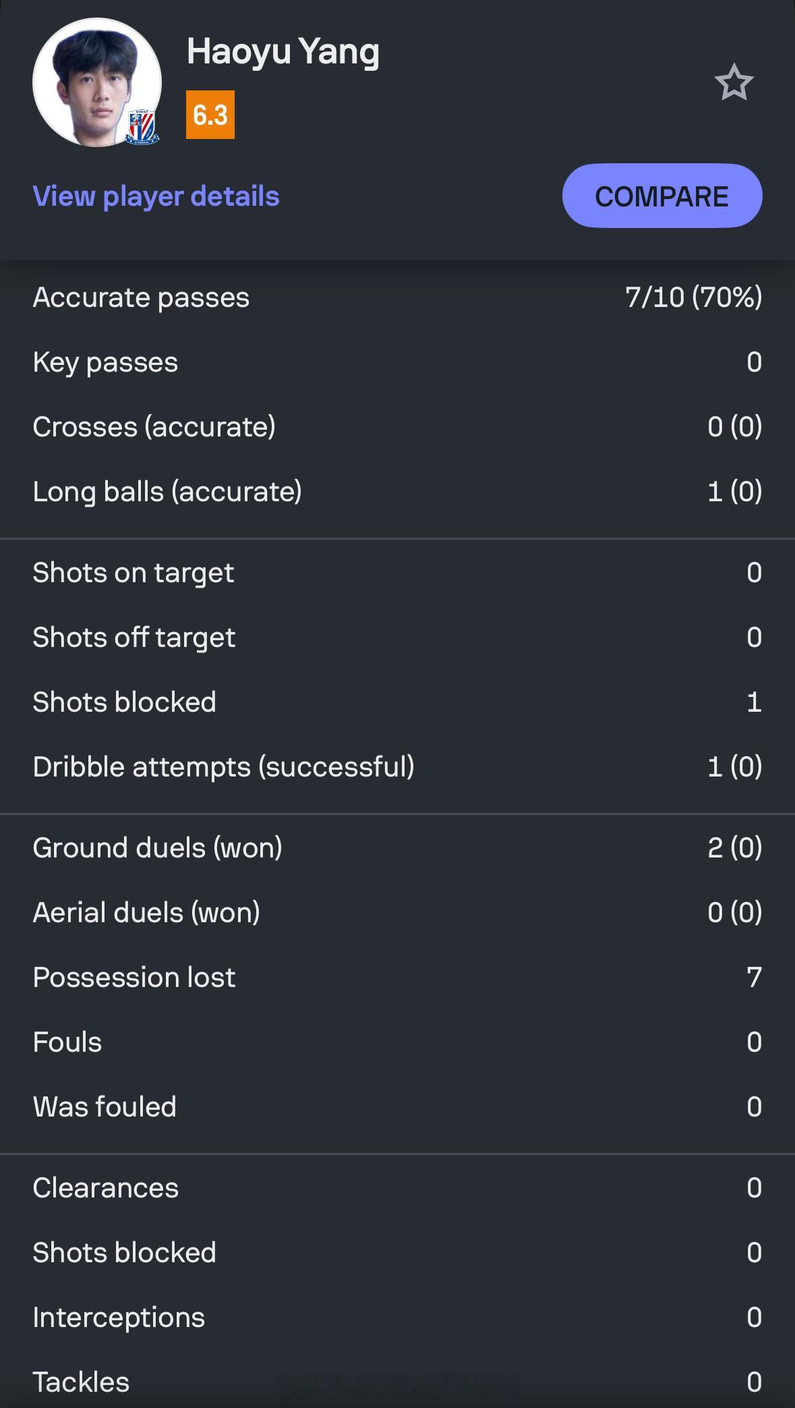795x1408 pixels.
Task: Select the Key passes row
Action: click(397, 362)
